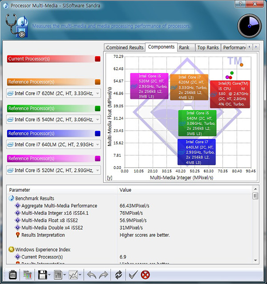Click the stethoscope multimedia module icon
The width and height of the screenshot is (267, 284).
(x=16, y=25)
